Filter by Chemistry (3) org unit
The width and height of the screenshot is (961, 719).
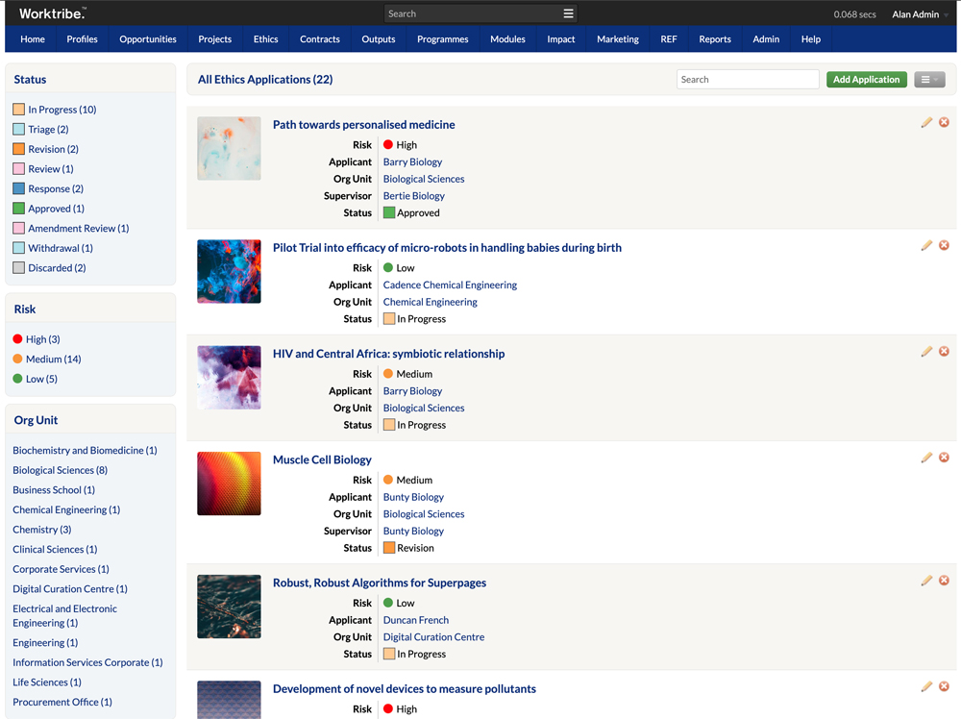(42, 530)
